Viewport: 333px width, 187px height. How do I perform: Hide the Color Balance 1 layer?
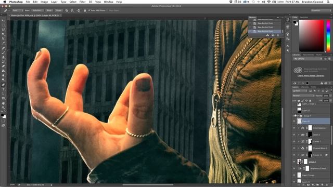click(294, 128)
